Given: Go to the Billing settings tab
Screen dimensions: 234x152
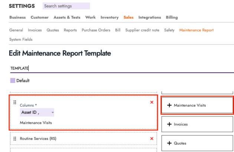Looking at the screenshot, I should coord(172,17).
